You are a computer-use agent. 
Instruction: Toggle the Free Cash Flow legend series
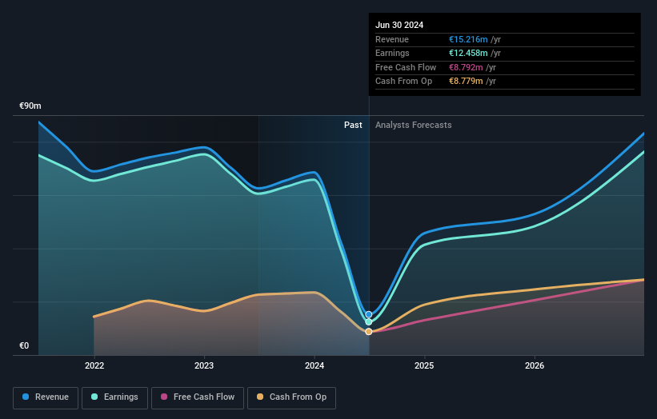point(198,397)
